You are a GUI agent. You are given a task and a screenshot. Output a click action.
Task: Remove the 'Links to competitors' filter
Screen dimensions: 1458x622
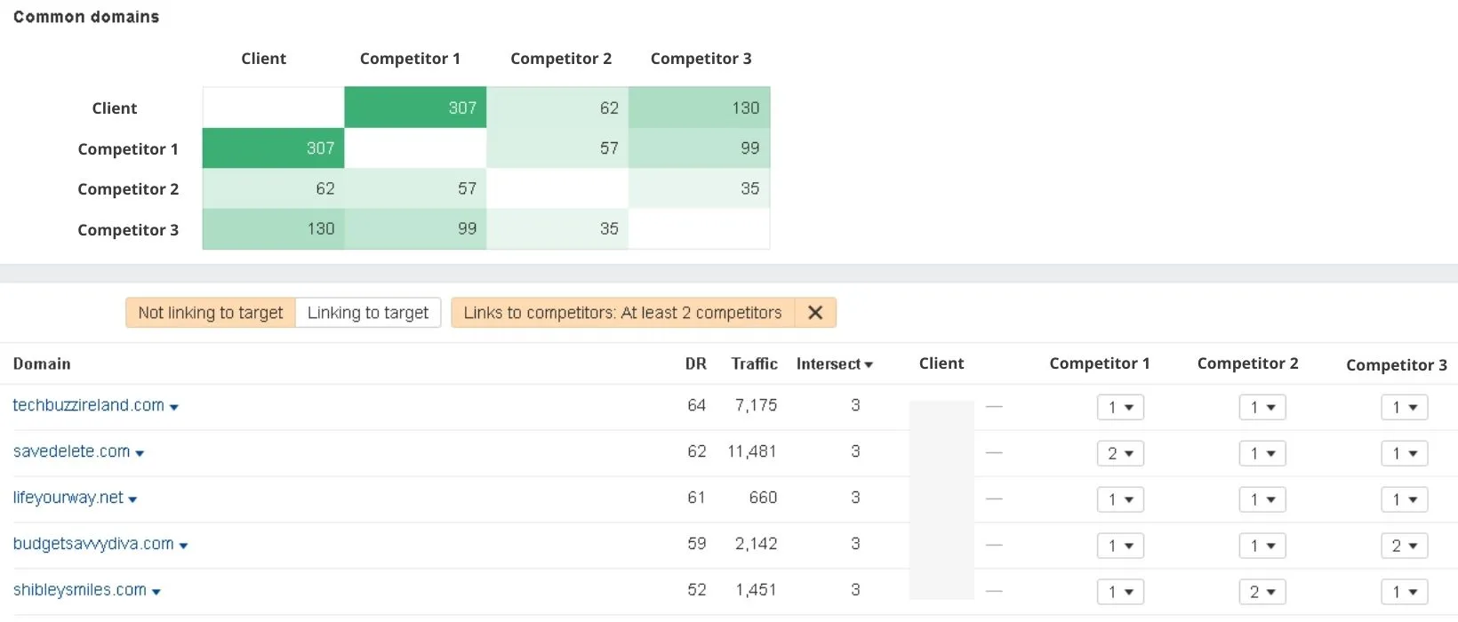[x=814, y=313]
